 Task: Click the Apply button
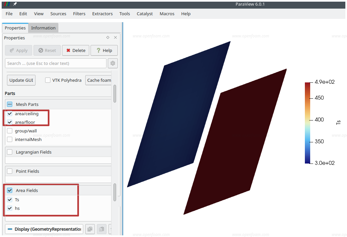coord(19,50)
